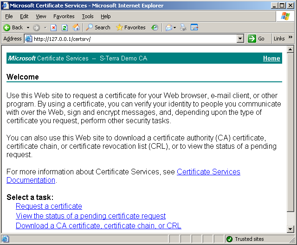The height and width of the screenshot is (245, 297).
Task: Minimize the Internet Explorer window
Action: (x=274, y=6)
